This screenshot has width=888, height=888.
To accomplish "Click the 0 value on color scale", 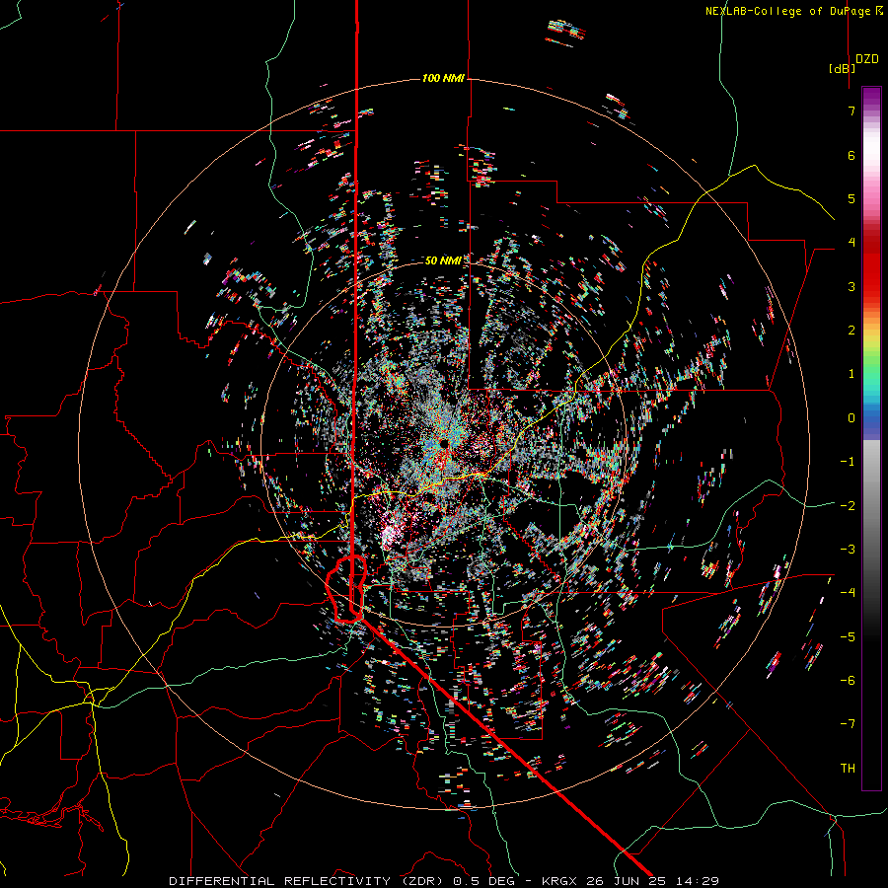I will point(851,418).
